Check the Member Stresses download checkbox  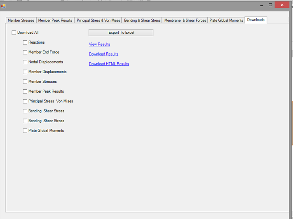point(25,82)
